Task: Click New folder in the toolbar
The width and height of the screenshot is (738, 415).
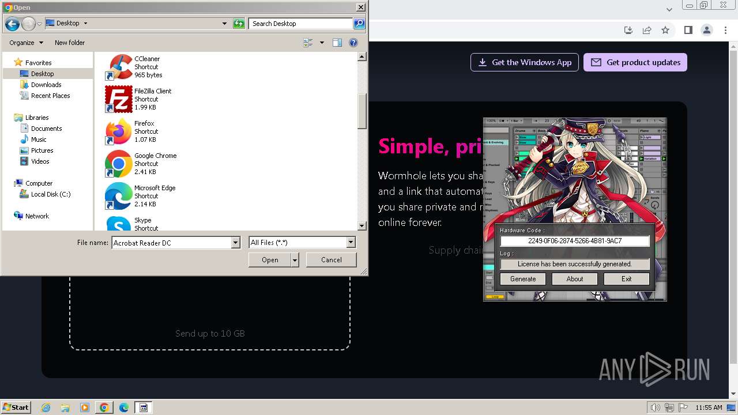Action: click(70, 43)
